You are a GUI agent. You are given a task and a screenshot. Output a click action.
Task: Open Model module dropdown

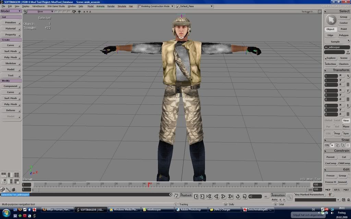(11, 11)
